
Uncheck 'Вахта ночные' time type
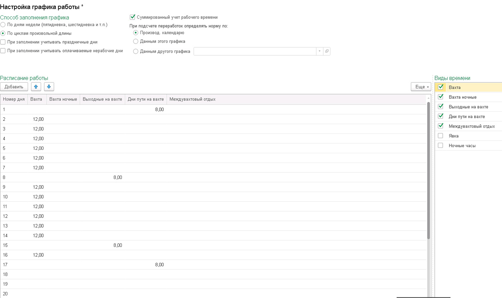pos(441,97)
